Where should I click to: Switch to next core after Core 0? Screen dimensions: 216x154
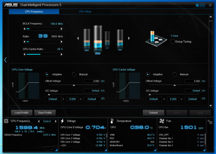pyautogui.click(x=56, y=121)
